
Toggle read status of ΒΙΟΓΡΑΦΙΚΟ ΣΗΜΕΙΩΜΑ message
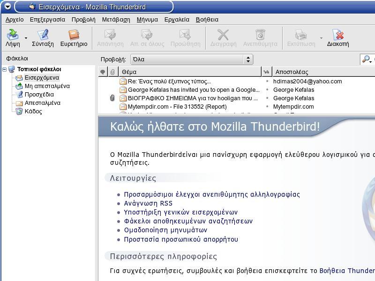click(x=267, y=98)
